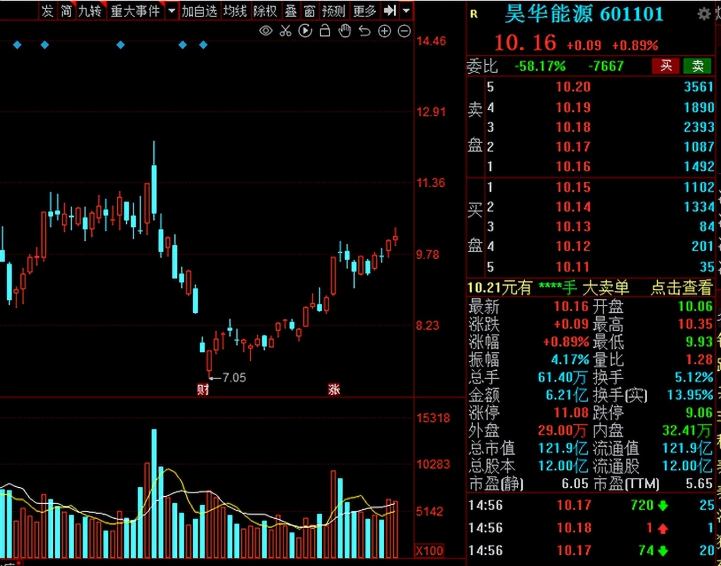Expand the dropdown arrow after 重大事件
The width and height of the screenshot is (721, 566).
172,11
